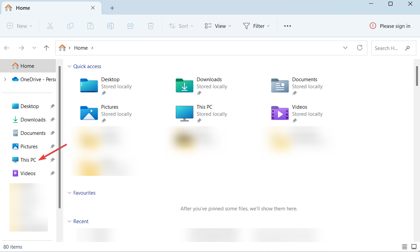
Task: Click the navigation pane scrollbar
Action: (60, 137)
